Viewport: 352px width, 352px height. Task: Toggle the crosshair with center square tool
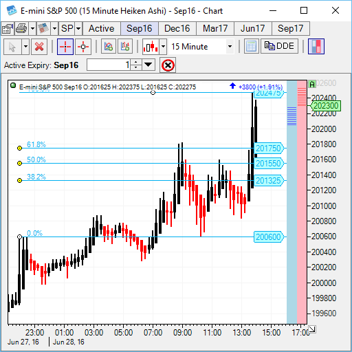click(x=83, y=47)
